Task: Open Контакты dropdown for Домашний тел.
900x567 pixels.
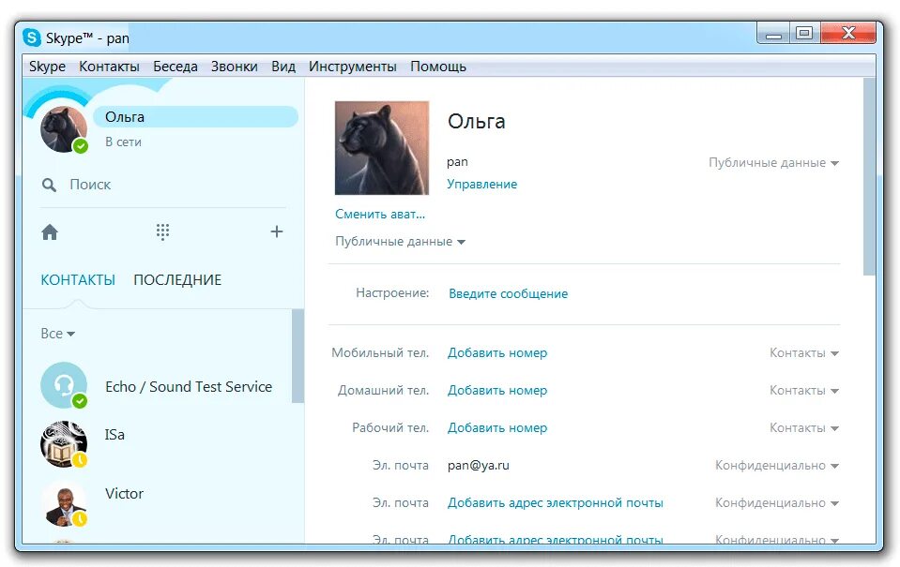Action: [804, 391]
